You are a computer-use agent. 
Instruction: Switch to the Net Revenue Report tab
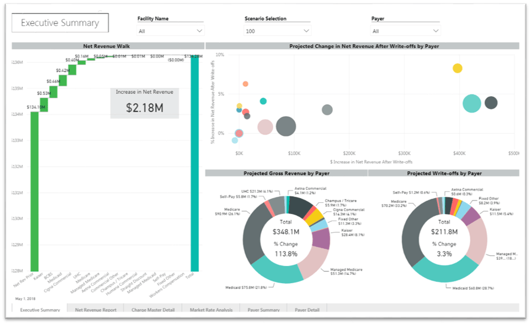96,309
